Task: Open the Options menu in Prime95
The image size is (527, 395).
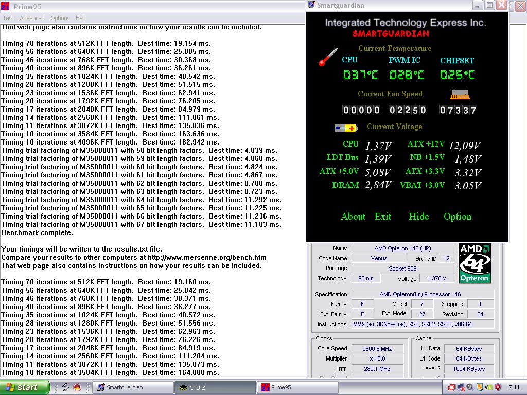Action: tap(60, 18)
